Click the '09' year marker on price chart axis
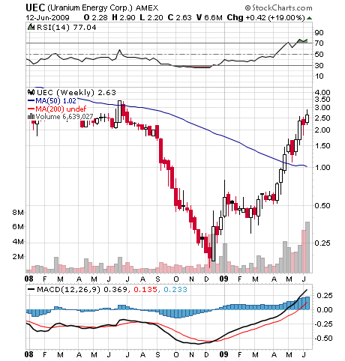Viewport: 345px width, 361px height. (x=224, y=279)
